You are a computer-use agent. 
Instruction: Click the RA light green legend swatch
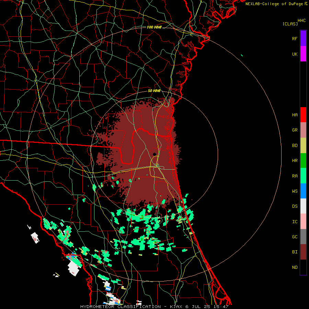303,176
